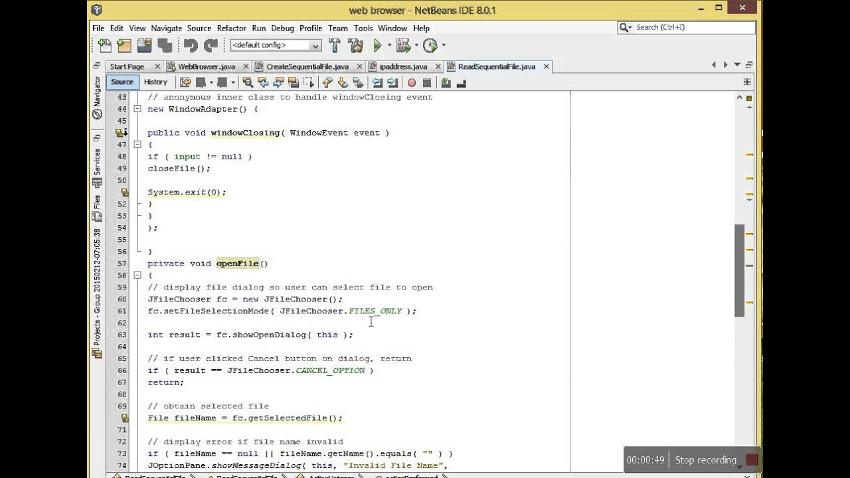
Task: Close the ReadSequentialFile.java tab
Action: tap(547, 66)
